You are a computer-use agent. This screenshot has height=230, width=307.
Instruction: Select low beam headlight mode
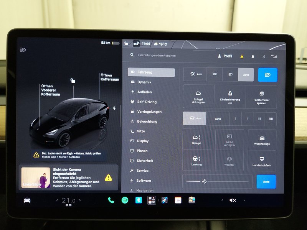click(231, 74)
